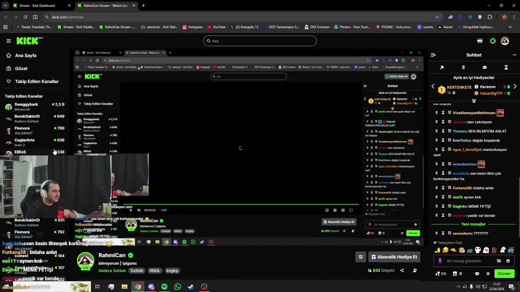Open Chrome tab search dropdown arrow
520x292 pixels.
point(5,6)
